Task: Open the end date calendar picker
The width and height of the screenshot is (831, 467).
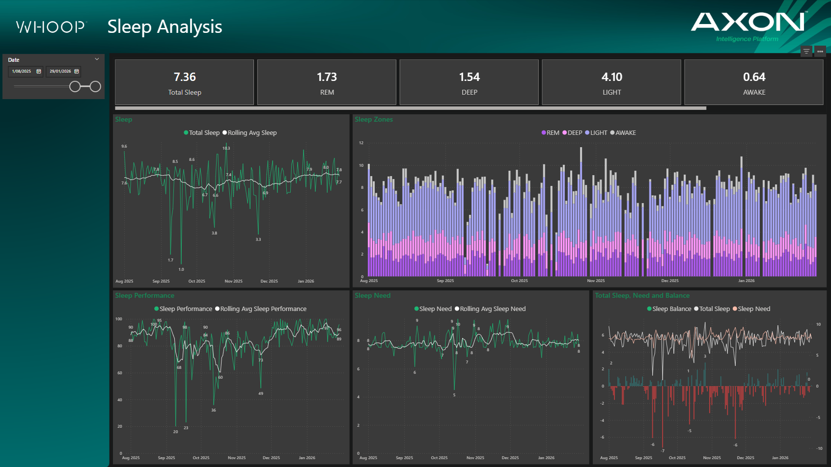Action: point(77,72)
